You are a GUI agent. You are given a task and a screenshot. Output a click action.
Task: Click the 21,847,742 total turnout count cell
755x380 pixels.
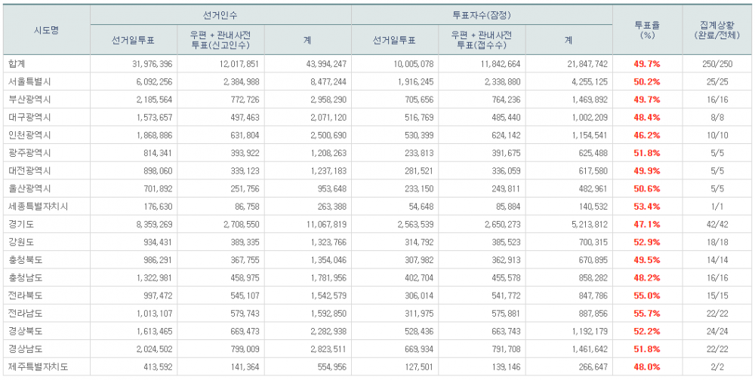pyautogui.click(x=584, y=63)
